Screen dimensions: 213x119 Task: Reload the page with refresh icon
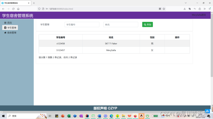tap(13, 9)
